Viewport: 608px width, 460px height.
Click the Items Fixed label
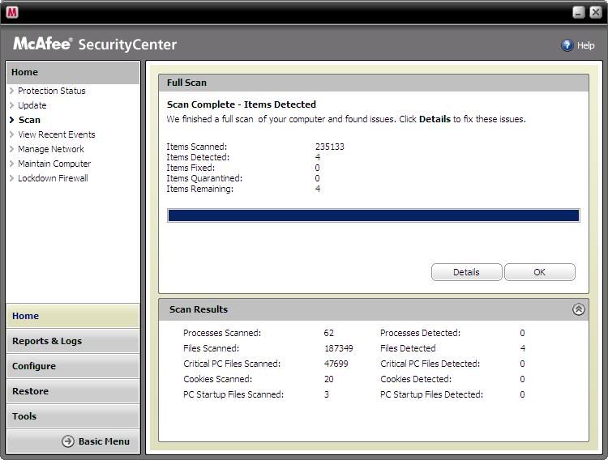(x=191, y=168)
